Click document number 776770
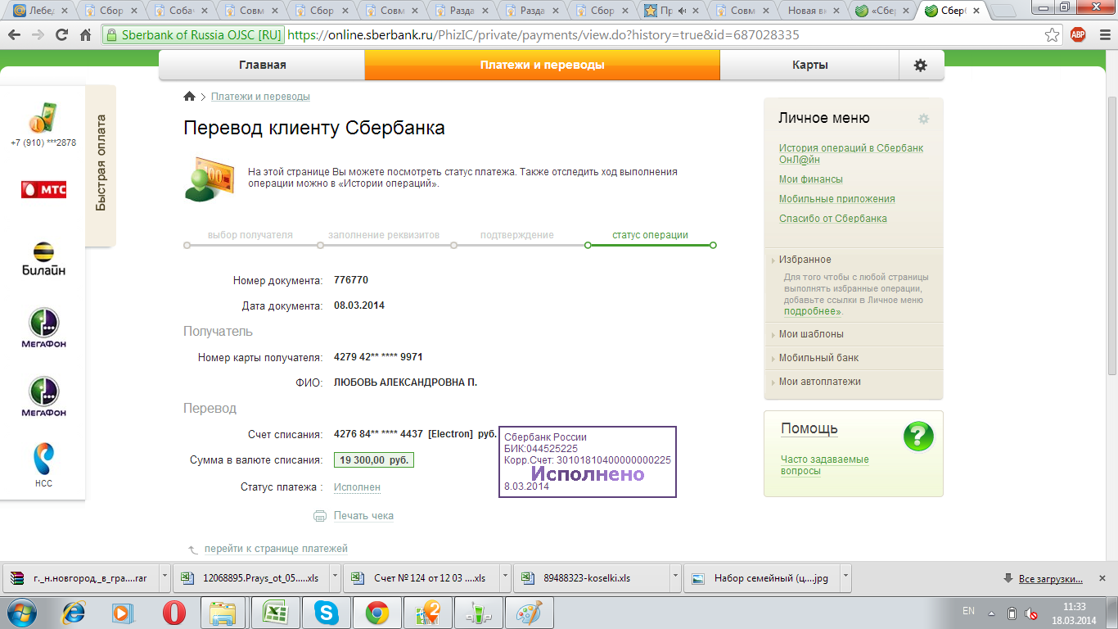 coord(351,280)
